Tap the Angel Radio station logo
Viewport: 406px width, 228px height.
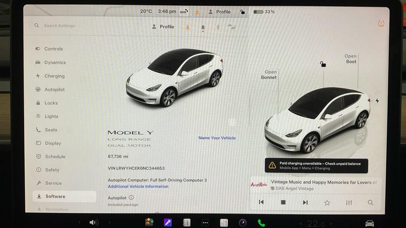point(259,185)
